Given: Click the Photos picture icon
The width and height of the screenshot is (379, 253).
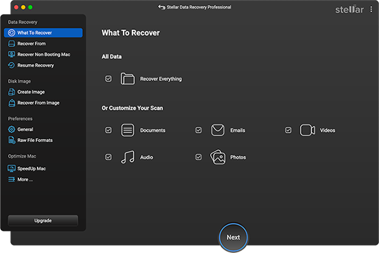Looking at the screenshot, I should click(x=218, y=157).
